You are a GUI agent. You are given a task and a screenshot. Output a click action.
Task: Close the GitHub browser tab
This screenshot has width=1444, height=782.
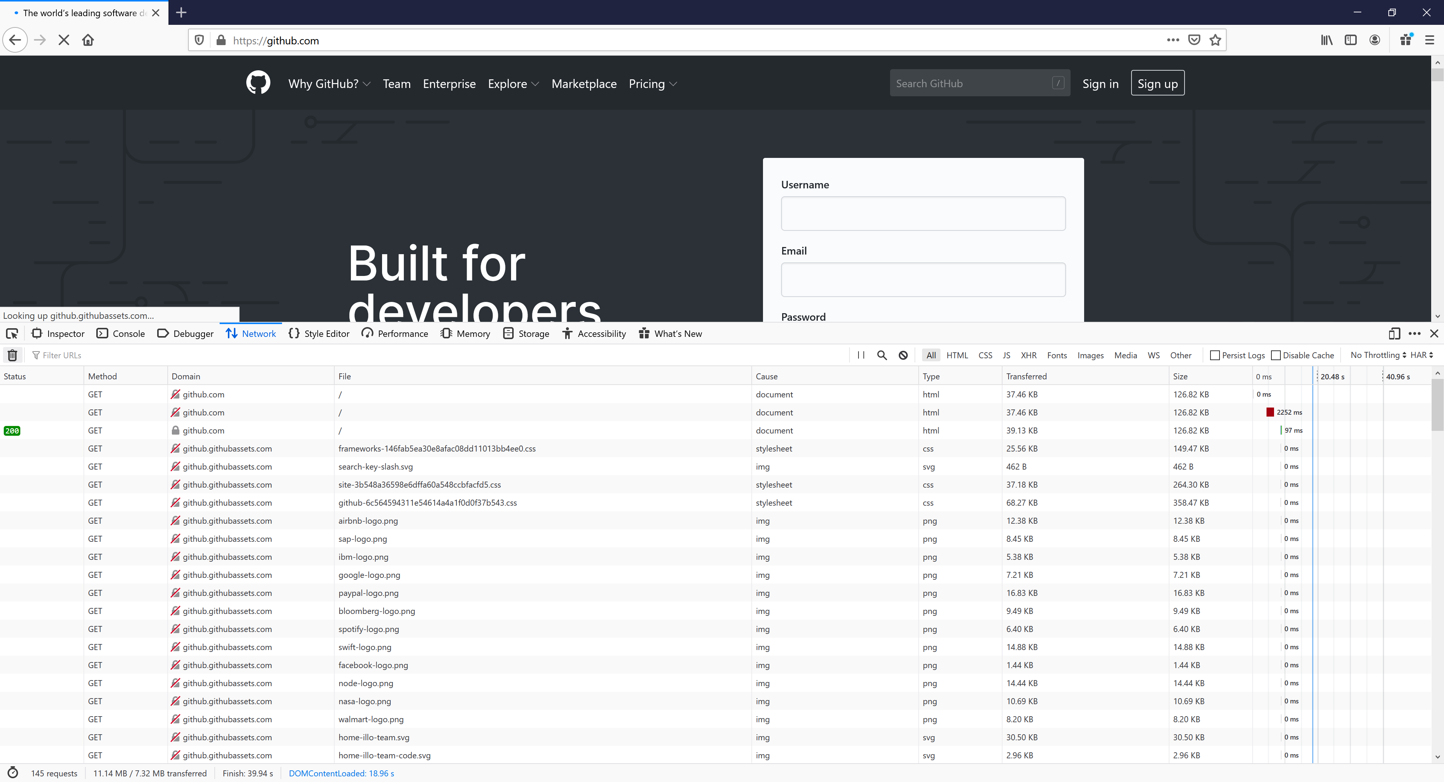pyautogui.click(x=156, y=12)
